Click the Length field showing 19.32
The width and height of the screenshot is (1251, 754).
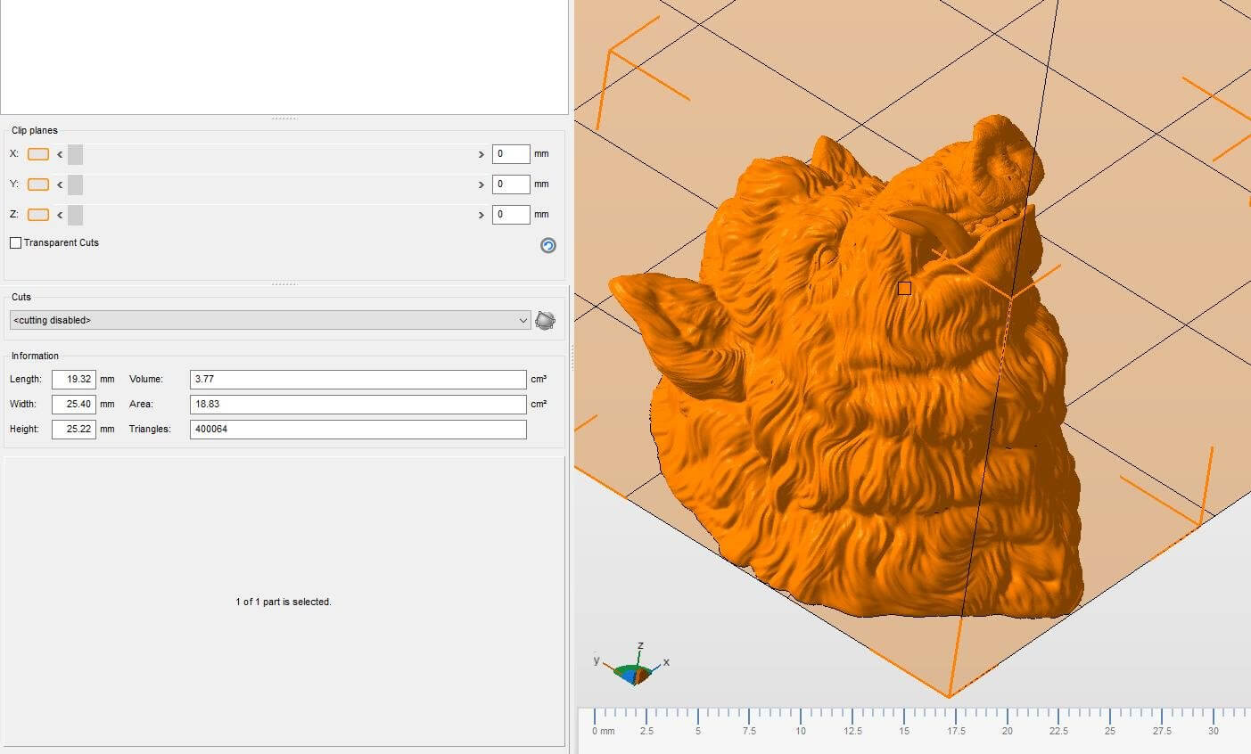(x=74, y=379)
